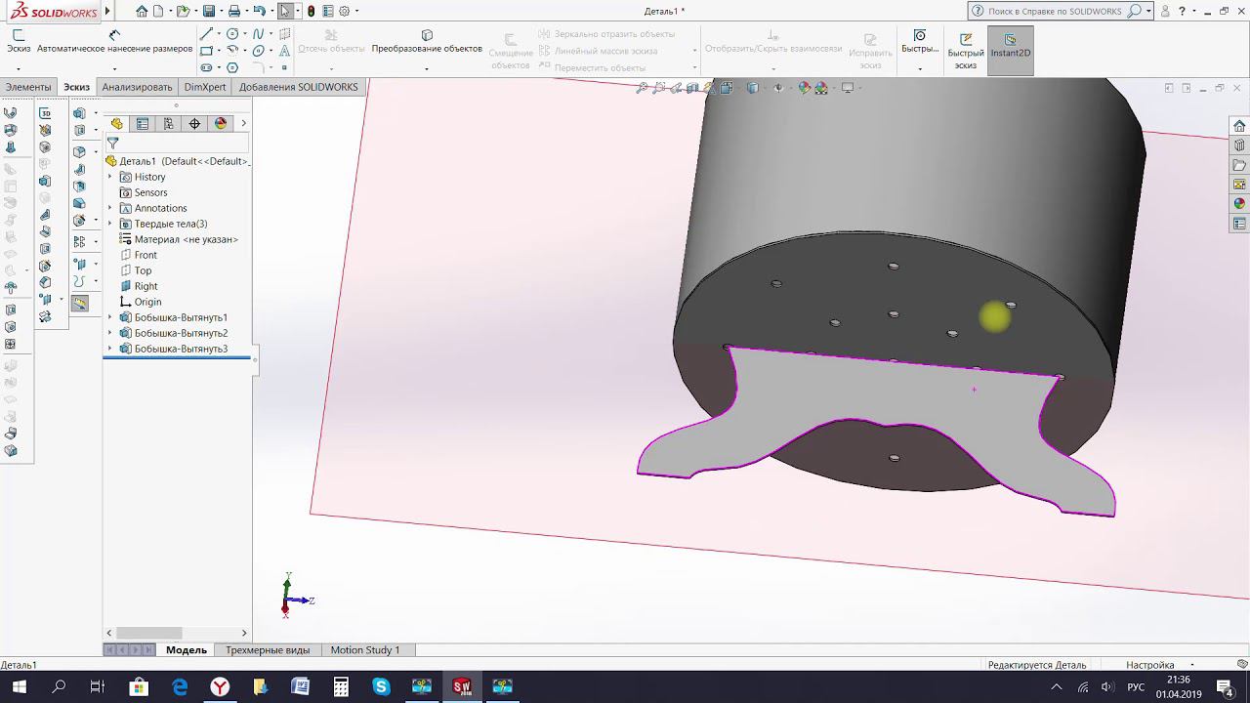Viewport: 1250px width, 703px height.
Task: Open the Анализировать ribbon tab
Action: click(x=137, y=87)
